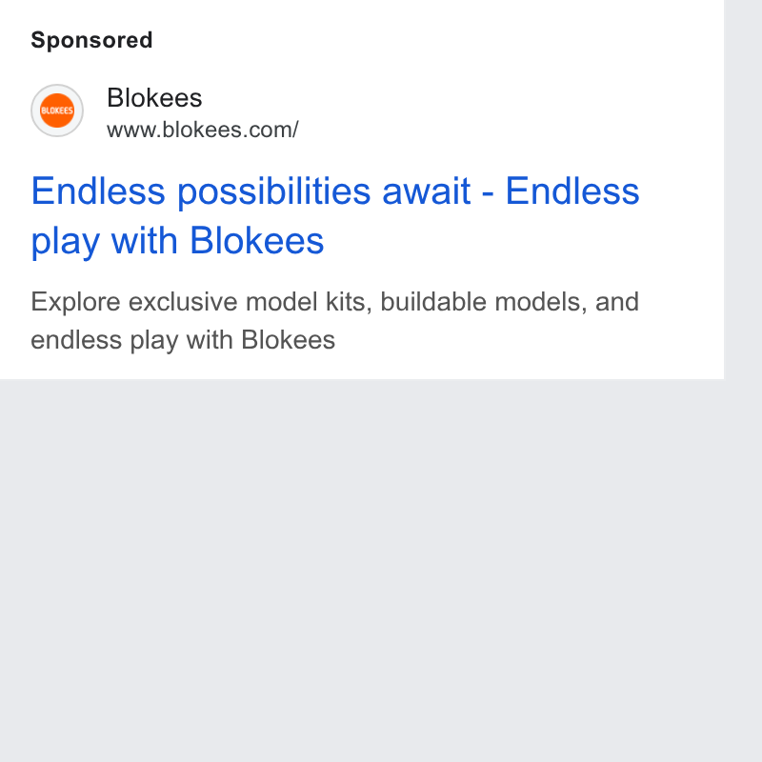The width and height of the screenshot is (762, 762).
Task: Click the 'endless play with Blokees' description line
Action: click(x=183, y=340)
